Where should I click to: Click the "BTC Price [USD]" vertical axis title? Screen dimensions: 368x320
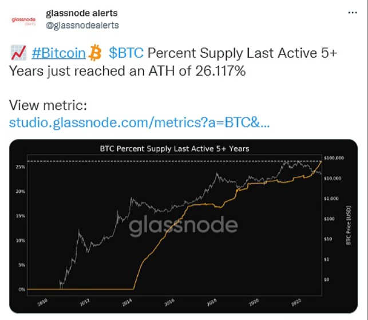click(x=348, y=225)
